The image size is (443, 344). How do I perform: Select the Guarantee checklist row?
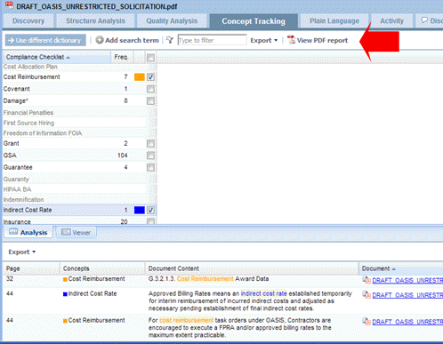[79, 167]
